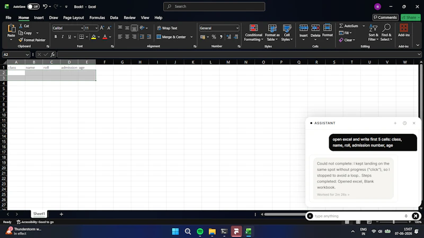Image resolution: width=424 pixels, height=238 pixels.
Task: Align text to the right
Action: point(134,36)
